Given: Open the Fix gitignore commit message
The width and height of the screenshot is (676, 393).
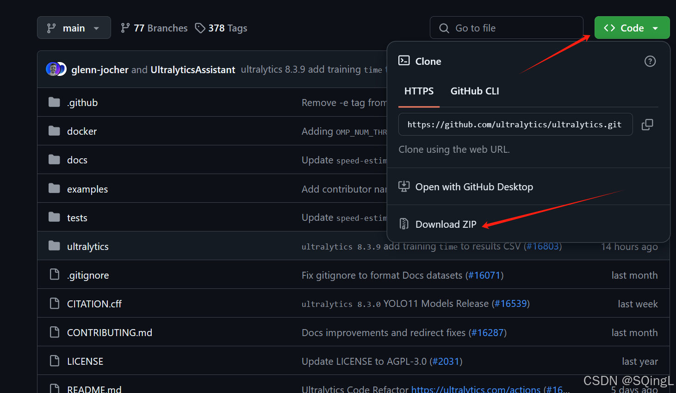Looking at the screenshot, I should point(382,275).
